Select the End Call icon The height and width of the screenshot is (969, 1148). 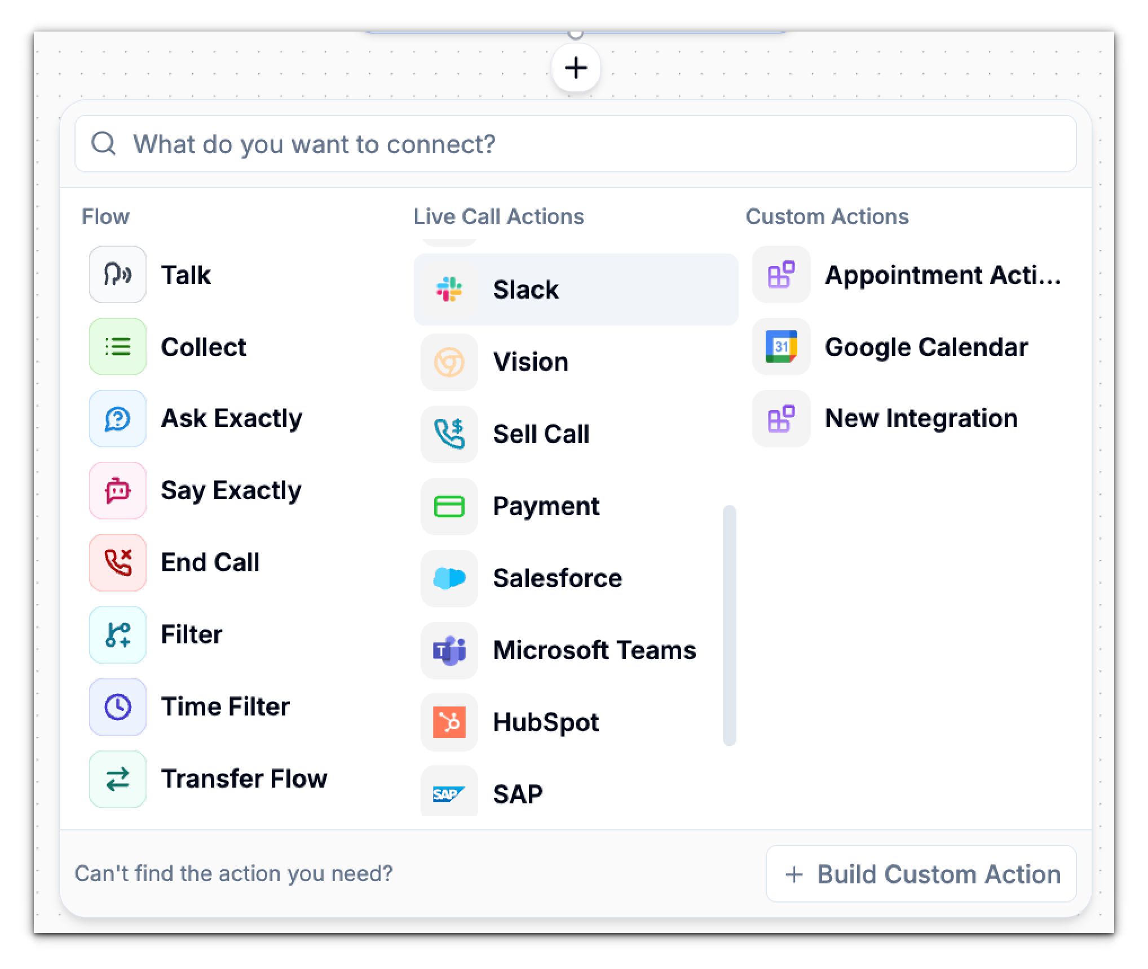(x=117, y=562)
